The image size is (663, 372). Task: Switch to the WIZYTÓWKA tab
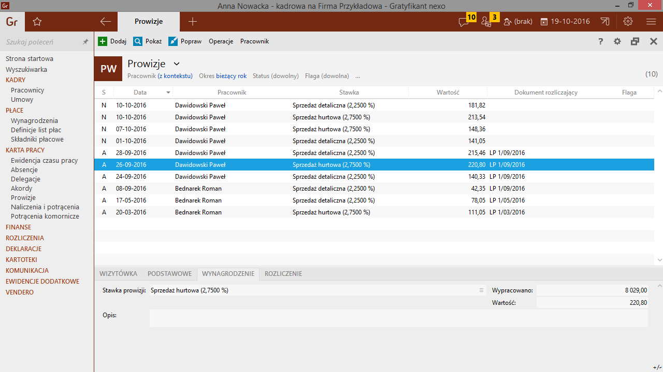(118, 274)
